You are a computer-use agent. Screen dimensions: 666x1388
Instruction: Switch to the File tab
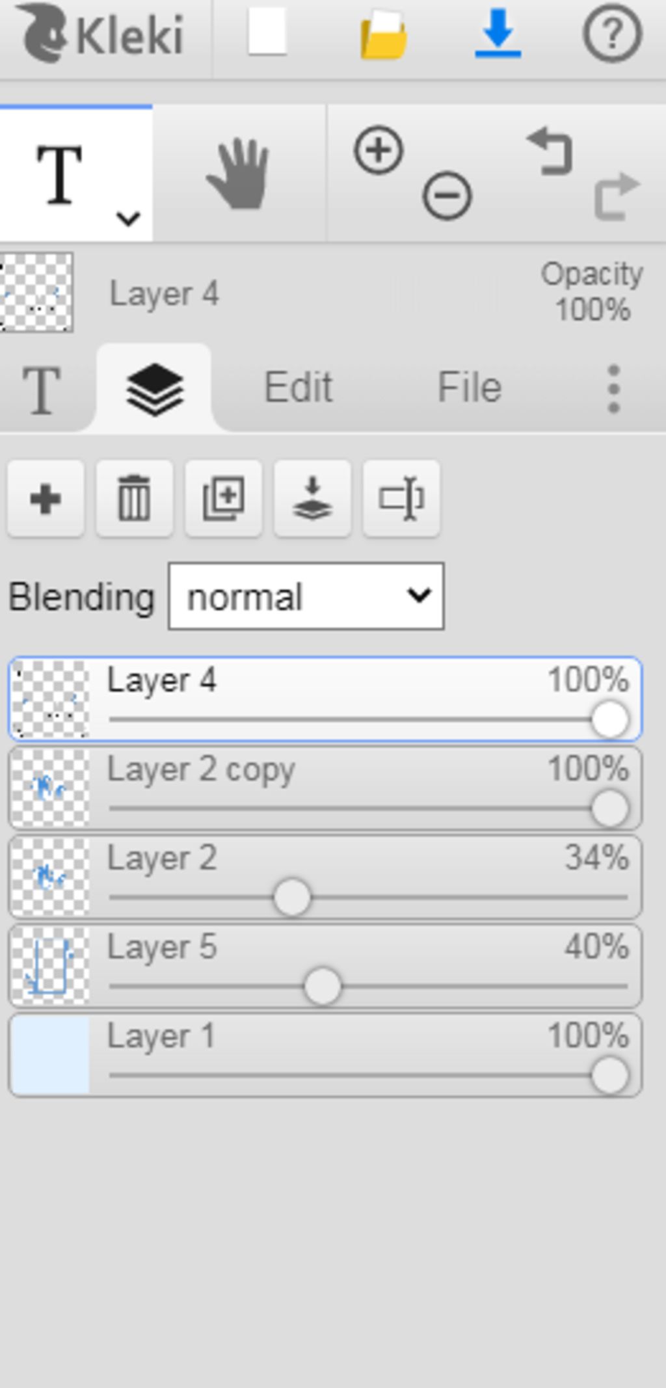tap(470, 388)
